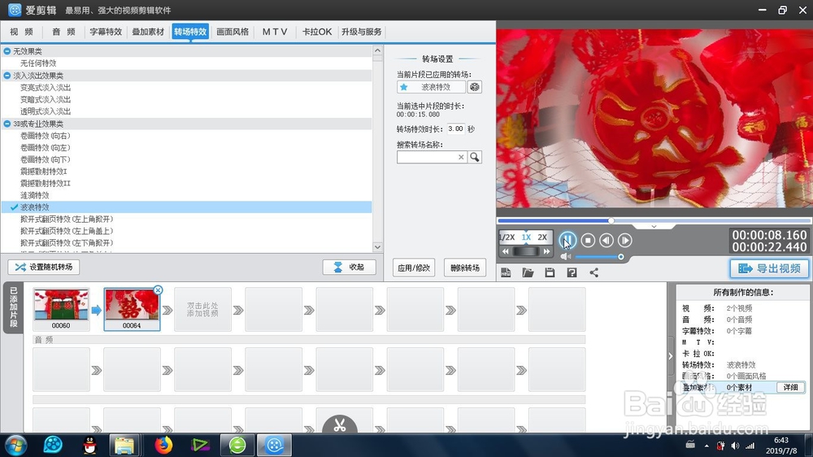
Task: Select 涟漪特效 transition
Action: [35, 195]
